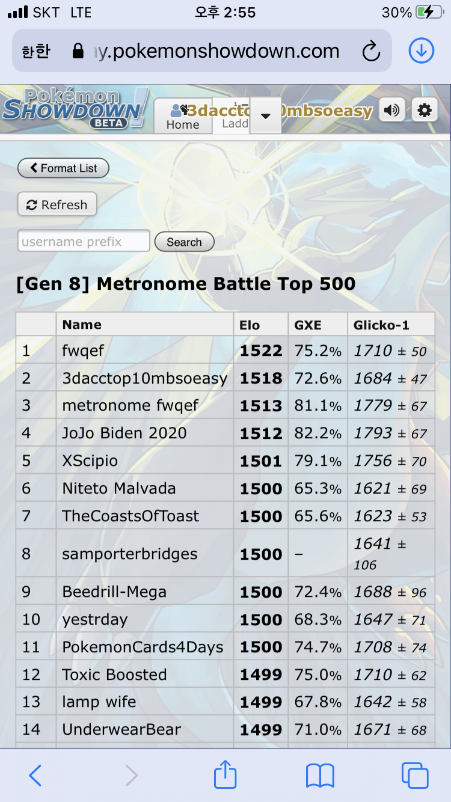Tap the Safari back arrow

pyautogui.click(x=35, y=776)
